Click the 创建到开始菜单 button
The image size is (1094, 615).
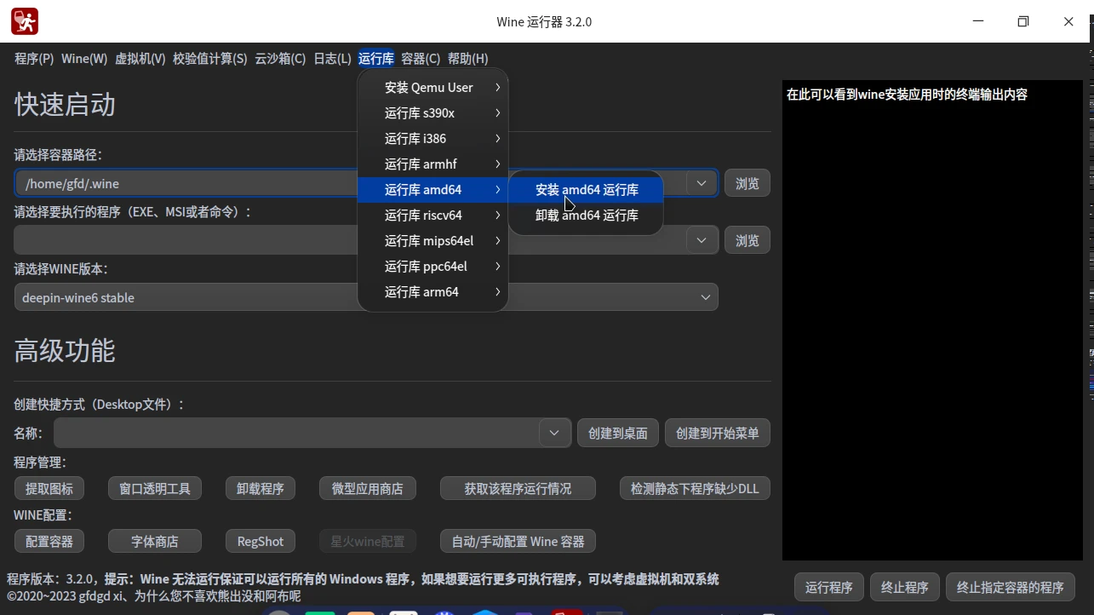[718, 433]
